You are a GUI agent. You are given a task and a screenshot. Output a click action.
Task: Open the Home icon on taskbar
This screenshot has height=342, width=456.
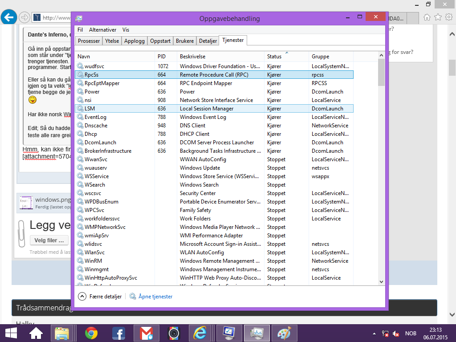click(x=36, y=333)
